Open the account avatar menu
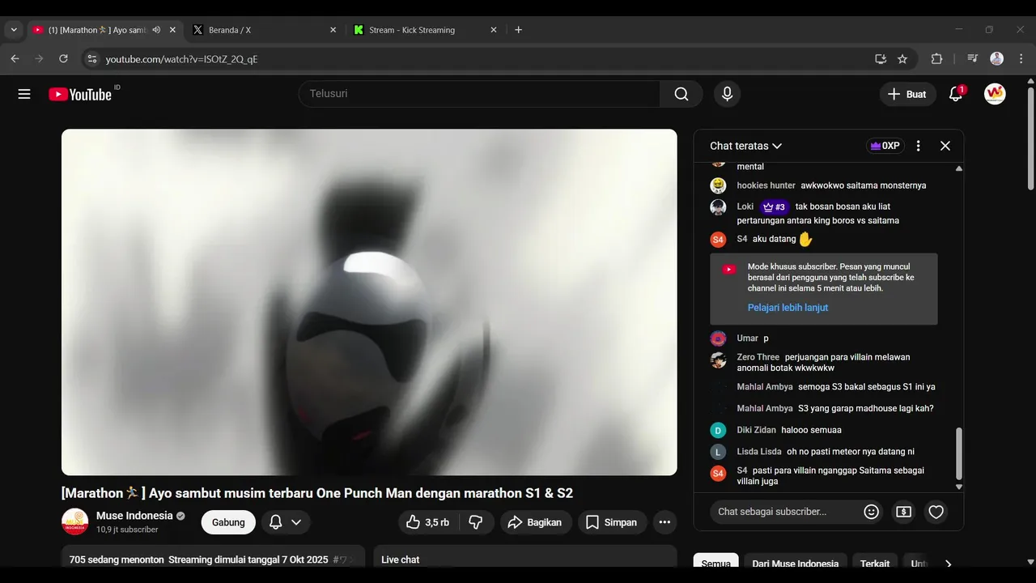The width and height of the screenshot is (1036, 583). coord(995,94)
